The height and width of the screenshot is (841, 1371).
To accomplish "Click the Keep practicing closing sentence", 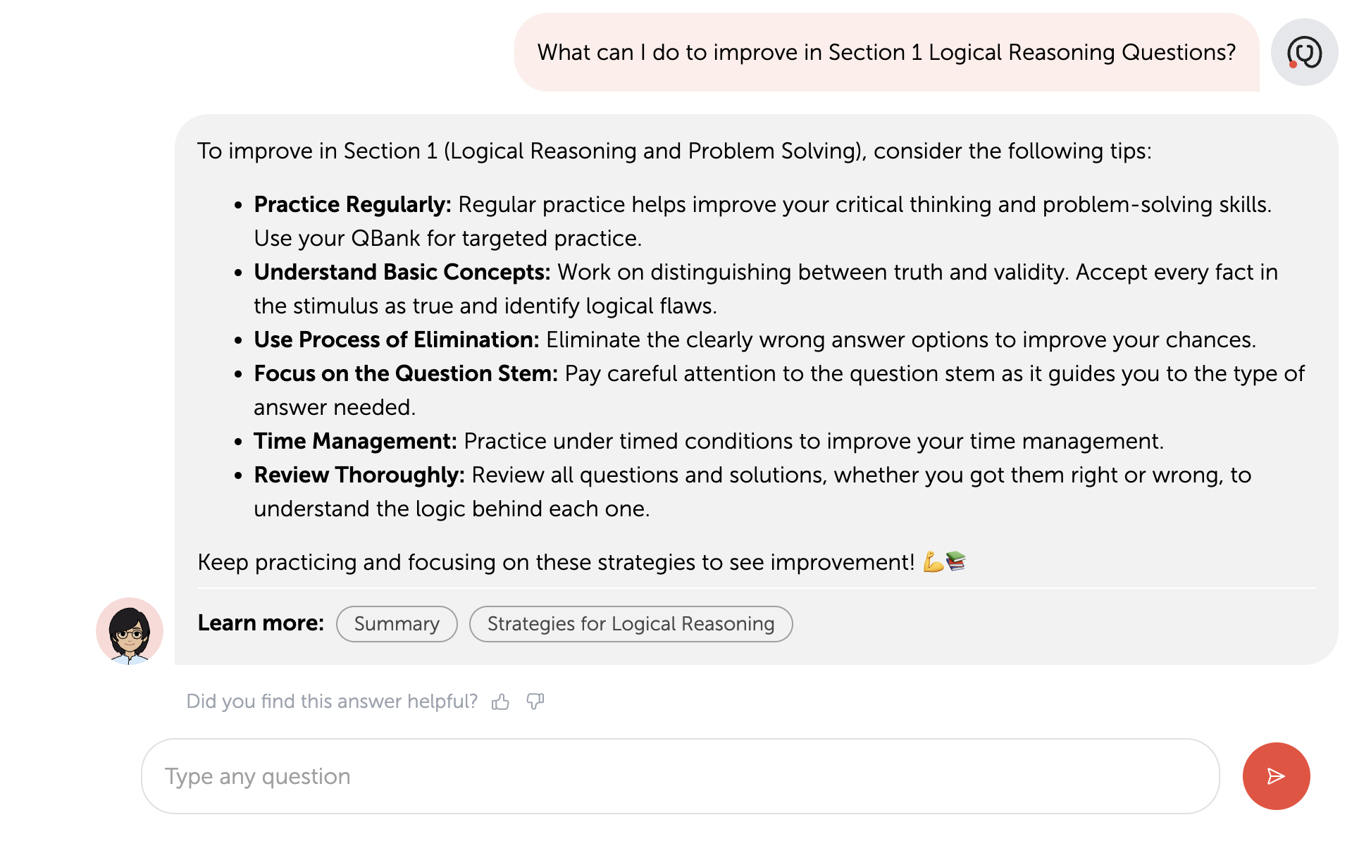I will pos(556,562).
